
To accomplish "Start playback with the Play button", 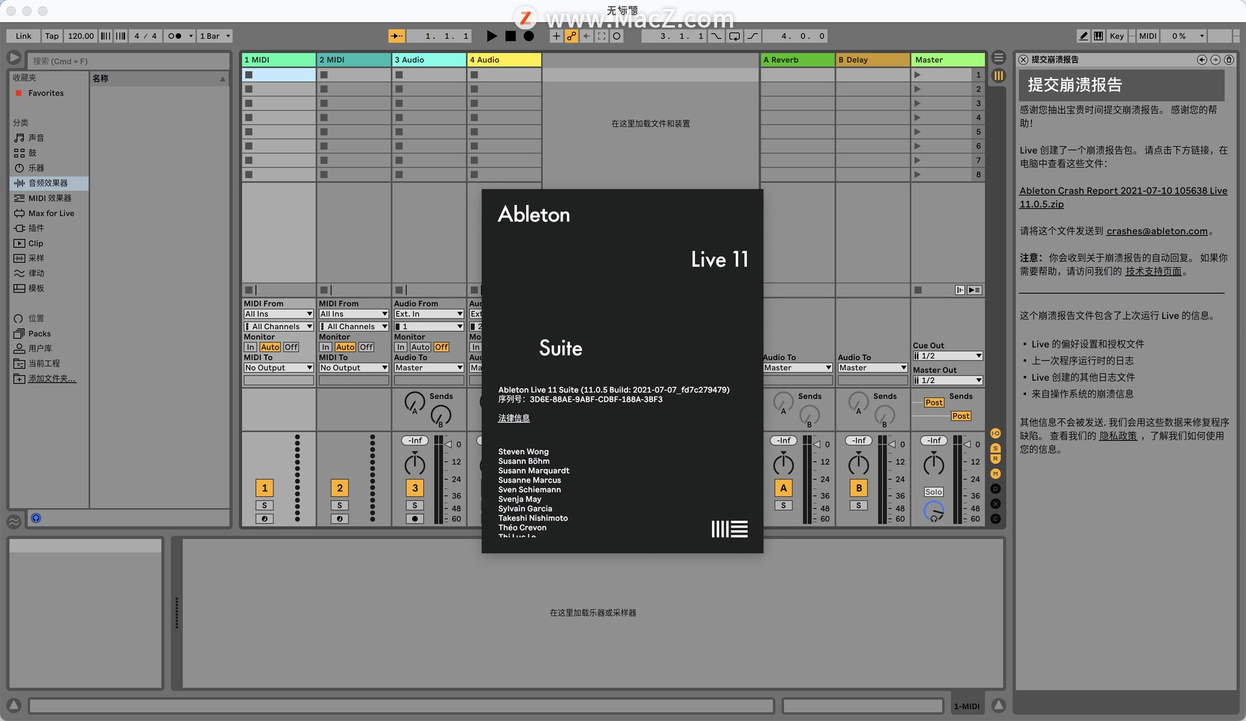I will (492, 36).
